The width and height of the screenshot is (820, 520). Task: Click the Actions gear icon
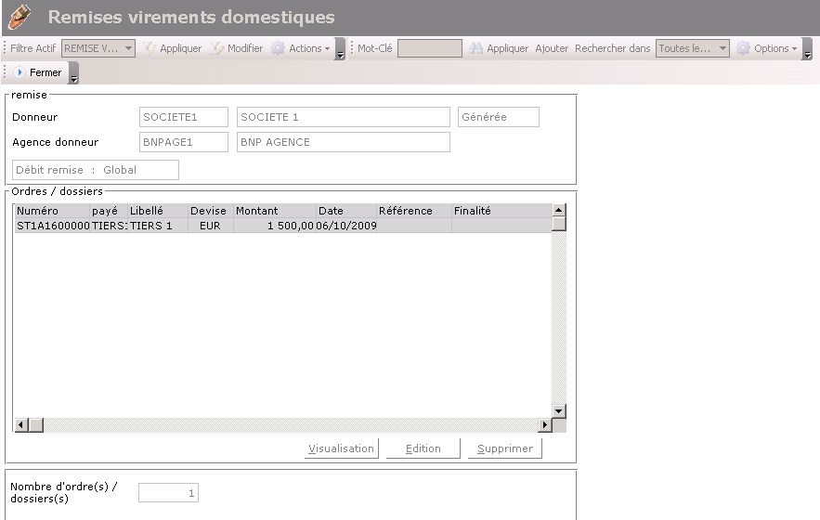click(278, 48)
